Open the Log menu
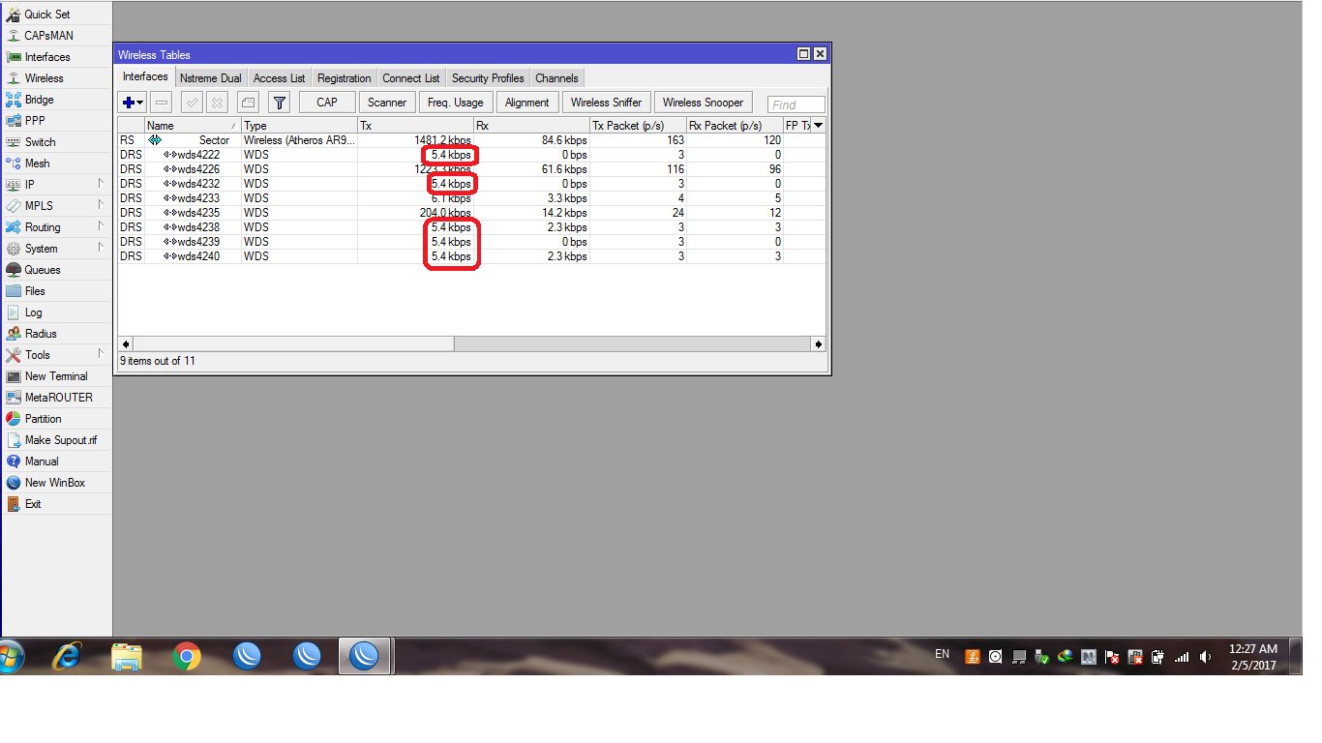The width and height of the screenshot is (1322, 743). click(x=33, y=312)
